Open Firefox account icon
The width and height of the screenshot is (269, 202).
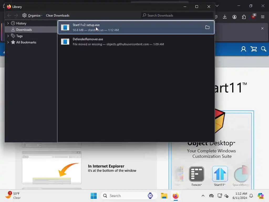click(x=234, y=17)
